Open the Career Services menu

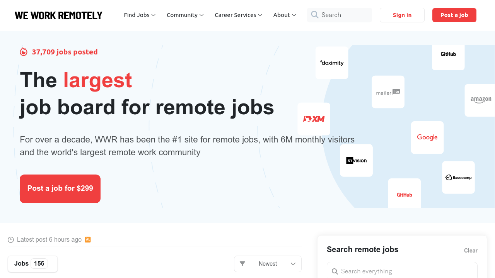point(238,15)
